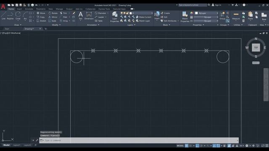Screen dimensions: 269x151
Task: Toggle object snap in status bar
Action: point(218,146)
